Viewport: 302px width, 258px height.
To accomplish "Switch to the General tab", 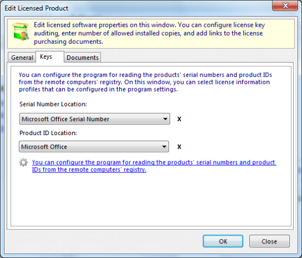I will tap(22, 58).
